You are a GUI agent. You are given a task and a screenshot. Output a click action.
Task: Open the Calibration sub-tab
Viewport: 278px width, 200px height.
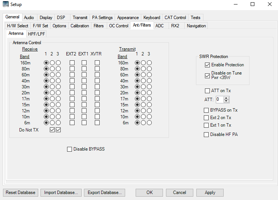point(80,26)
